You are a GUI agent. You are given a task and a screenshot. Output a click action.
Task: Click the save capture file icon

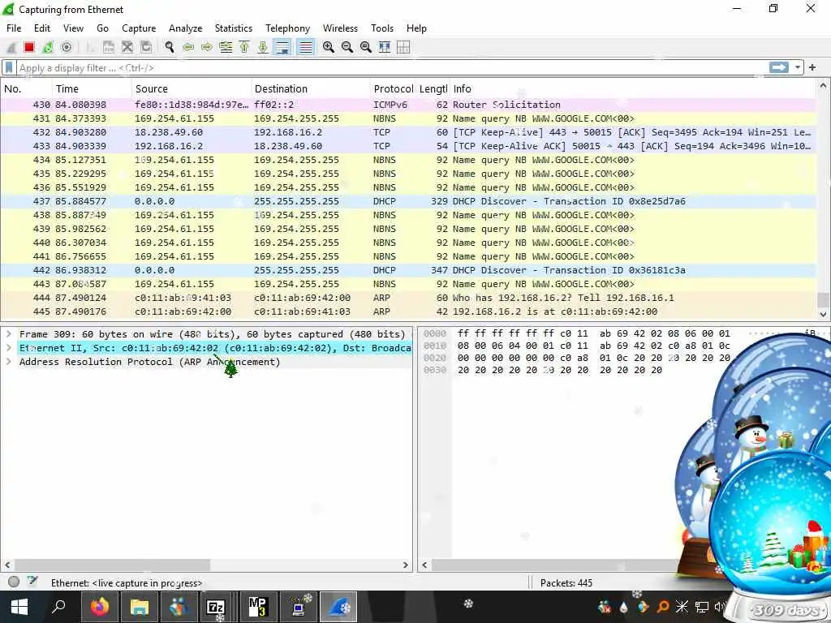click(x=109, y=47)
